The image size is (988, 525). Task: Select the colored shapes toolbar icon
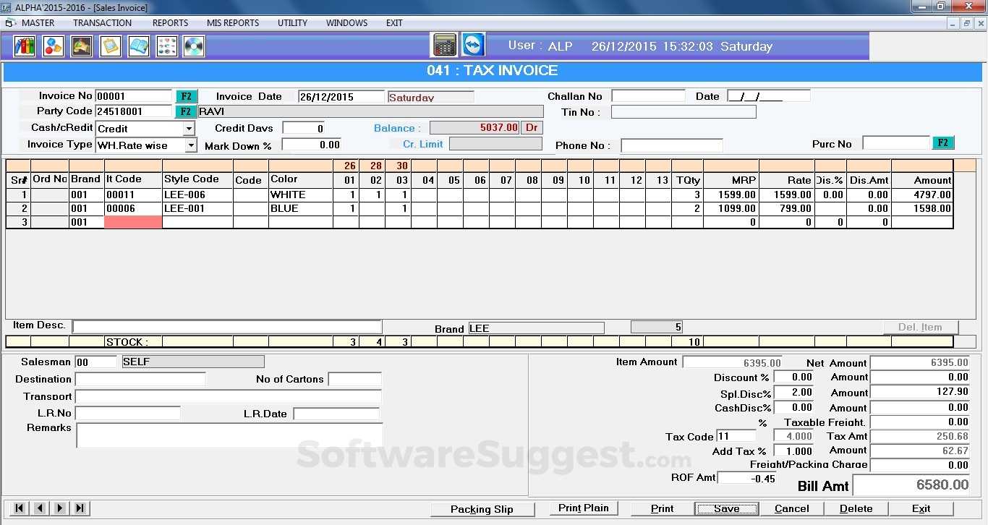(53, 46)
